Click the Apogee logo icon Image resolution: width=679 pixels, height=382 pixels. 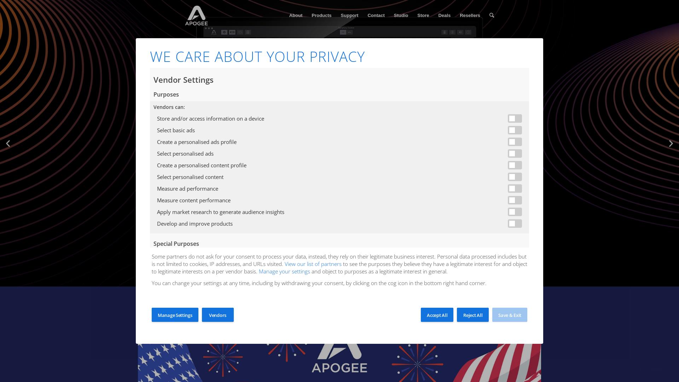(196, 15)
